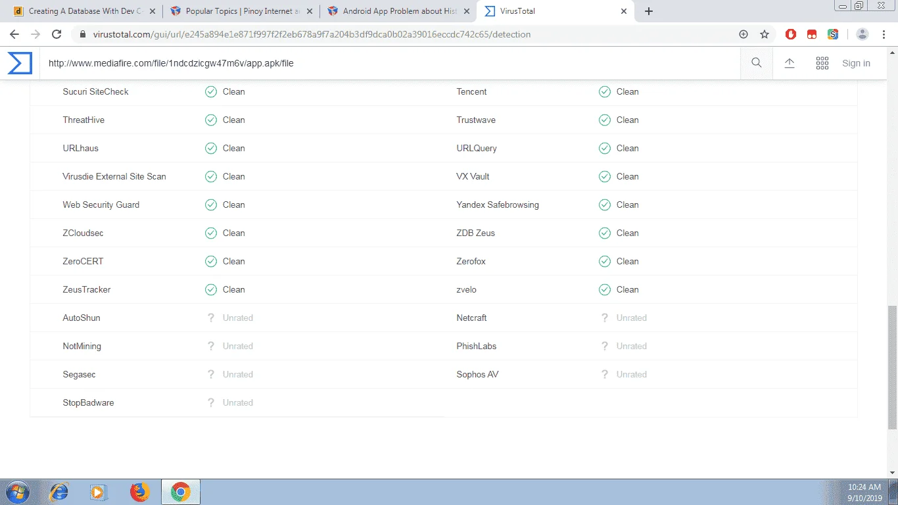This screenshot has height=505, width=898.
Task: Bookmark this page with star icon
Action: [x=765, y=34]
